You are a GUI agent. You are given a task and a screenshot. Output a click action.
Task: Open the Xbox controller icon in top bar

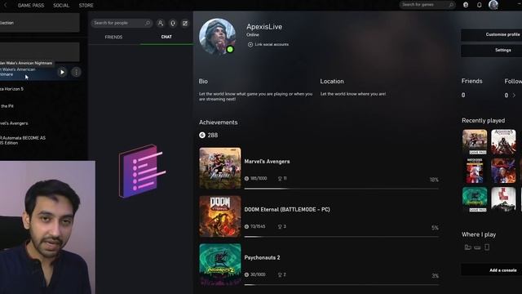[x=466, y=5]
